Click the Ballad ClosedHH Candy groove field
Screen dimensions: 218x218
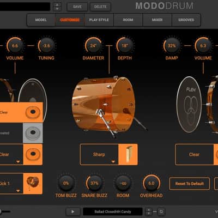113,211
